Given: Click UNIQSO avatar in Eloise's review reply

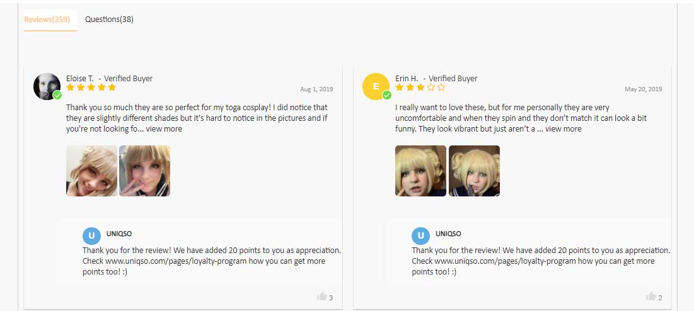Looking at the screenshot, I should (x=91, y=236).
